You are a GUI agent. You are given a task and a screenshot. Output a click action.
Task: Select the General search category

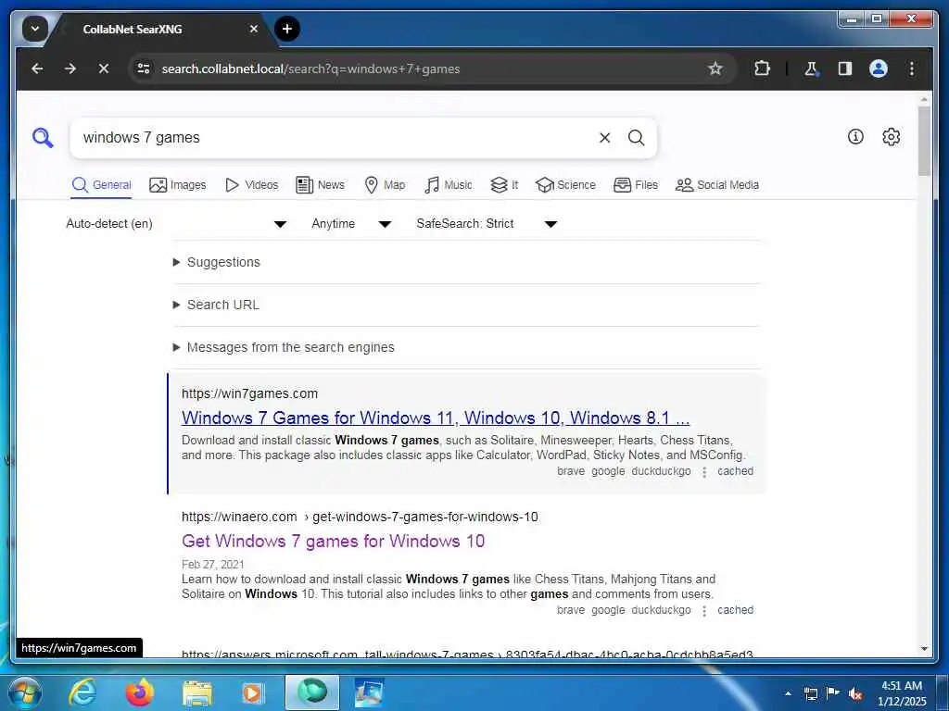(x=101, y=185)
